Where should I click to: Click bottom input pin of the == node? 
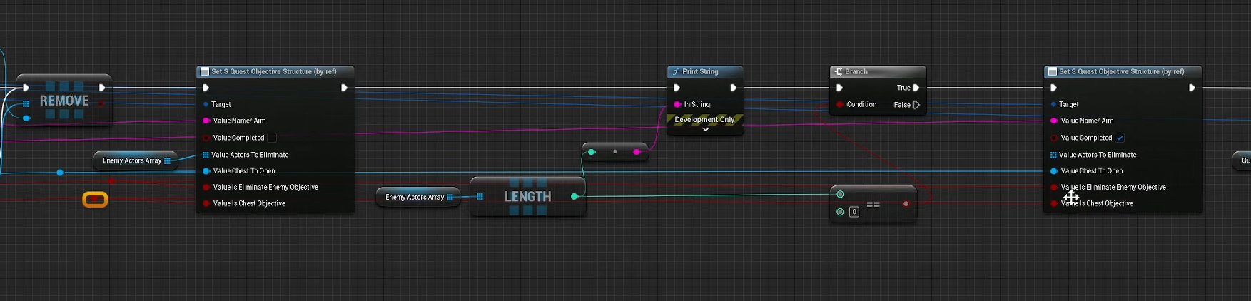pyautogui.click(x=840, y=212)
